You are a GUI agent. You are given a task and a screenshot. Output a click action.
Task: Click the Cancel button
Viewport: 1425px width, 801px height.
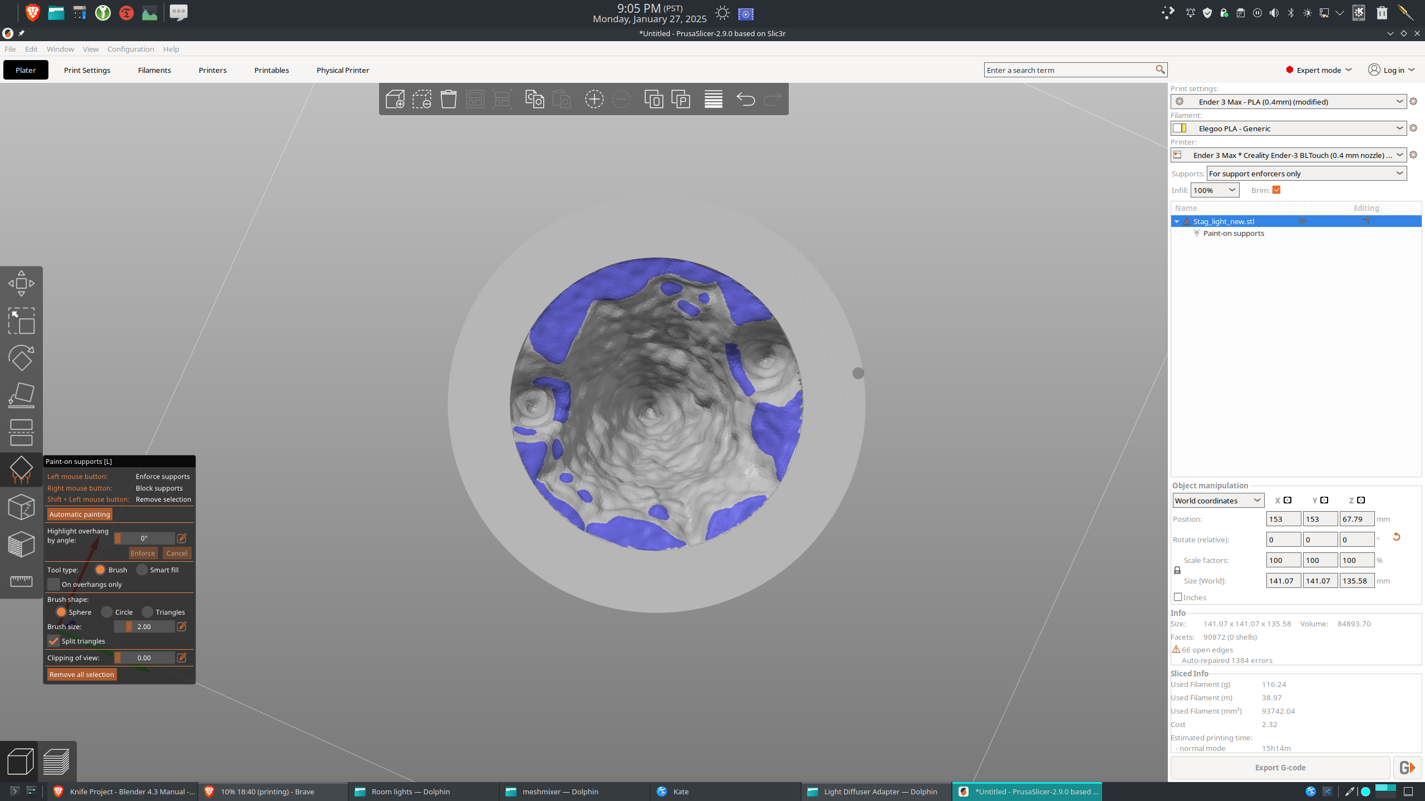click(x=177, y=553)
